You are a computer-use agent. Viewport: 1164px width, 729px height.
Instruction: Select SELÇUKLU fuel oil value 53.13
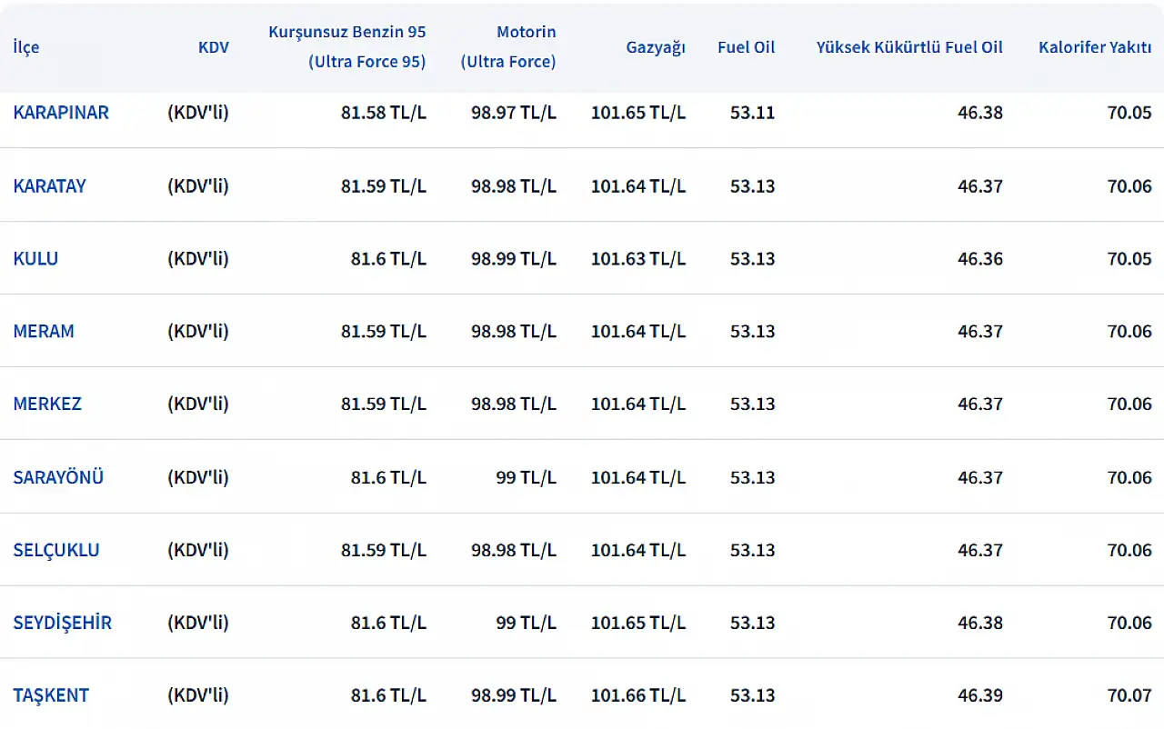click(x=753, y=550)
